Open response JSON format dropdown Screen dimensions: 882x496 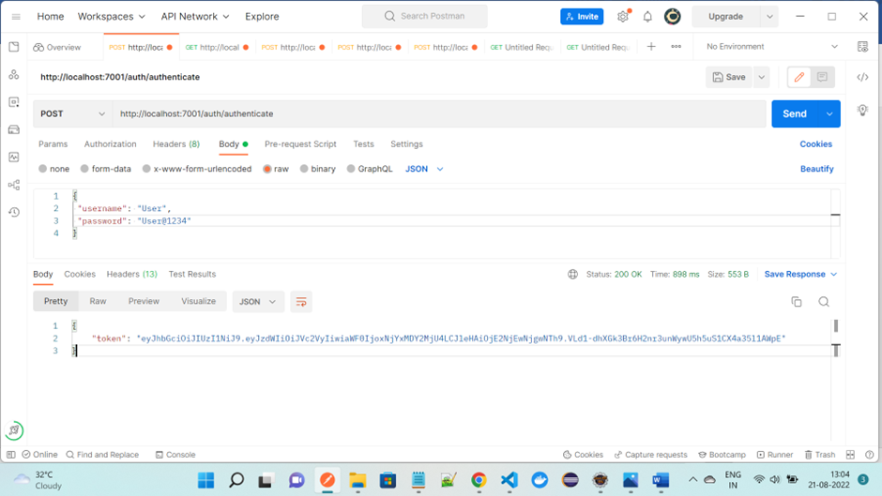pos(258,302)
